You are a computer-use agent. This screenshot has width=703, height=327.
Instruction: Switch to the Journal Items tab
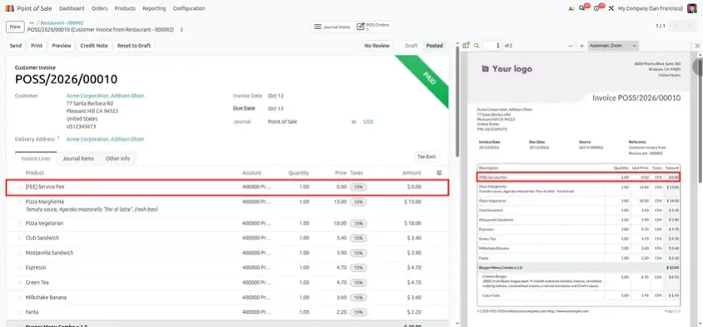[x=78, y=159]
